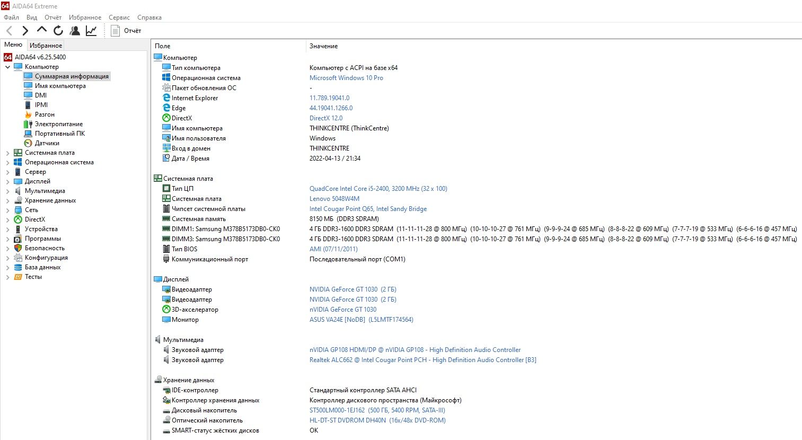This screenshot has height=440, width=802.
Task: Open the AMI (07/11/2011) BIOS link
Action: (x=333, y=249)
